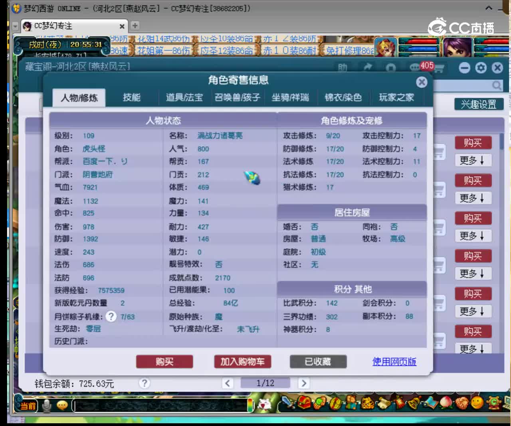Click the first red 购买 button in listing
The width and height of the screenshot is (511, 426).
point(473,143)
